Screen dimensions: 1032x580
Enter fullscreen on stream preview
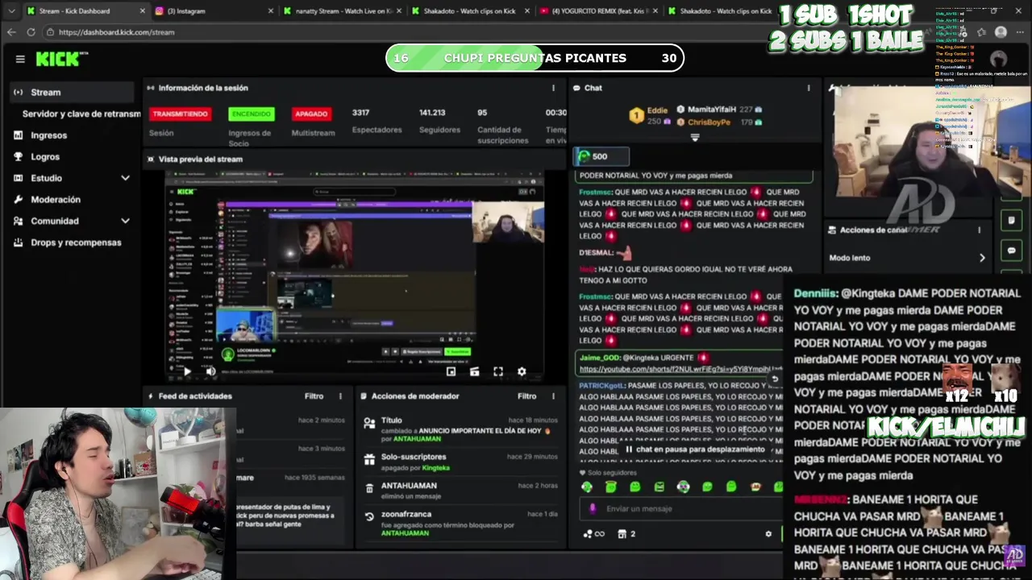coord(498,371)
